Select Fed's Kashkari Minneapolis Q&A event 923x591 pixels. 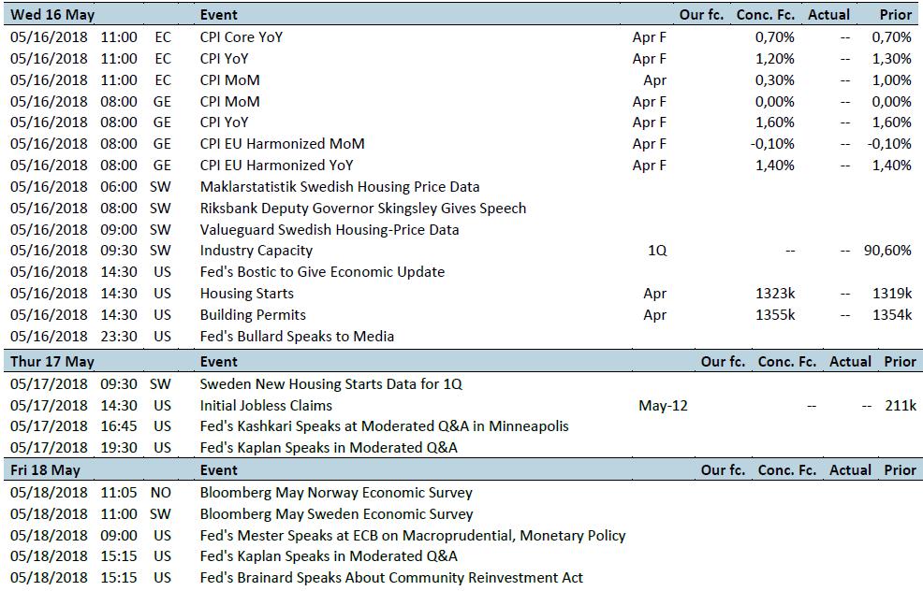385,426
